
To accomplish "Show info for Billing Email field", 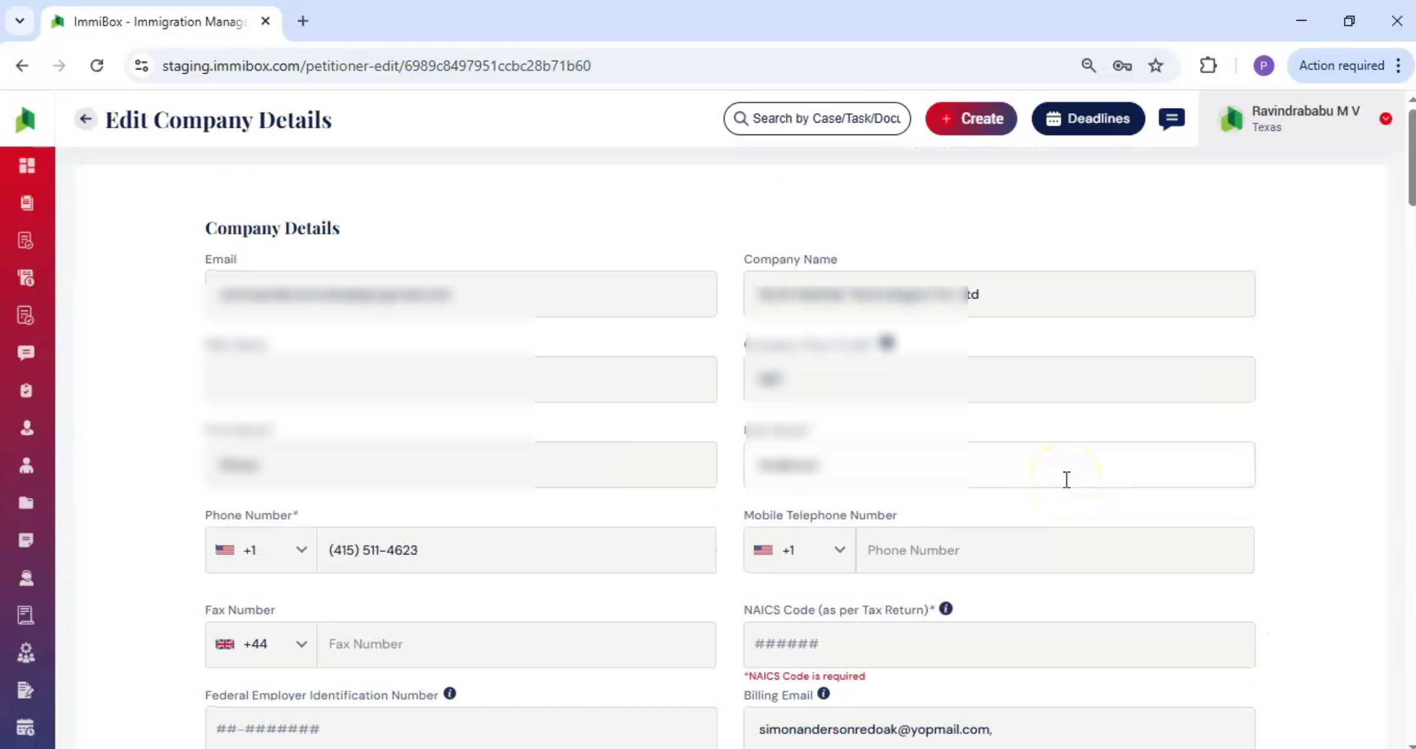I will click(x=824, y=694).
